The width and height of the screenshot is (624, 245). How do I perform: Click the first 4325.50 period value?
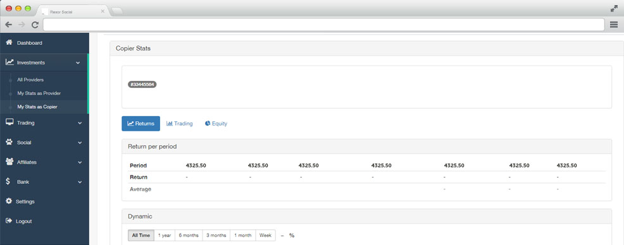196,165
